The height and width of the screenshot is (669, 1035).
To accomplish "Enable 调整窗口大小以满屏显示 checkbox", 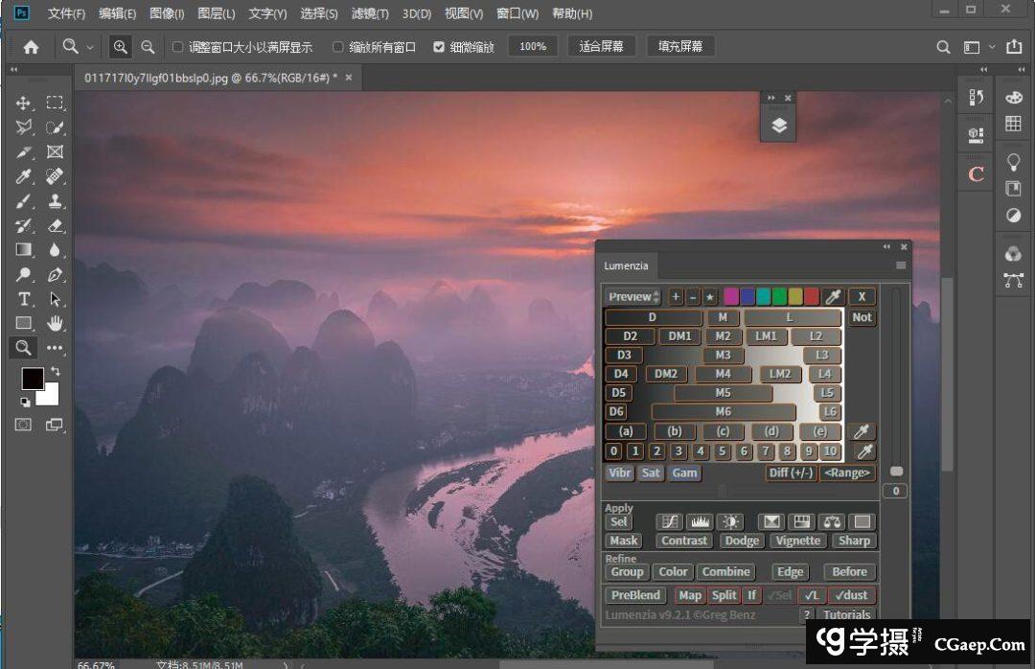I will [177, 47].
